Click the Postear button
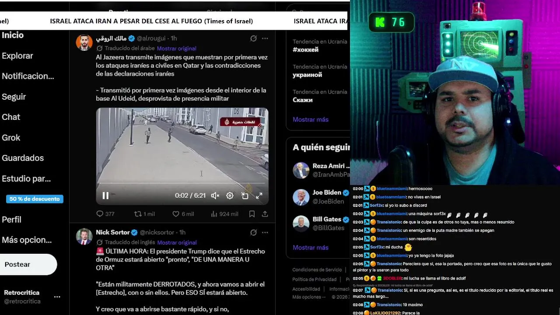Viewport: 560px width, 315px height. point(28,264)
